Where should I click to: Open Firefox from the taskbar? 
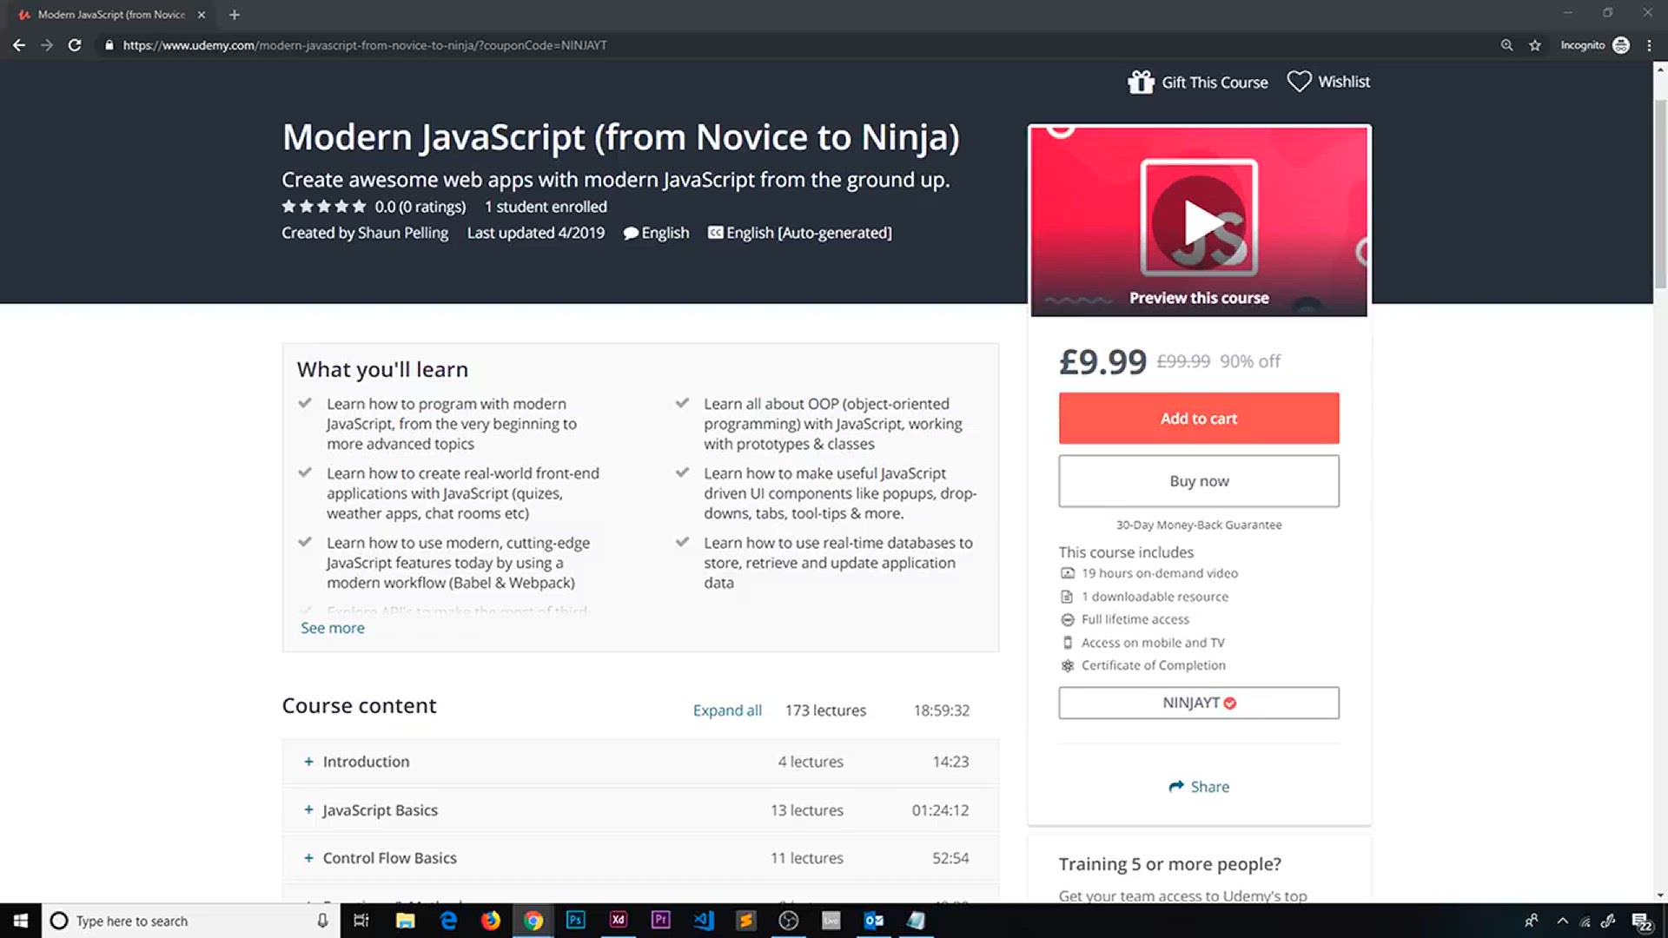(x=491, y=921)
